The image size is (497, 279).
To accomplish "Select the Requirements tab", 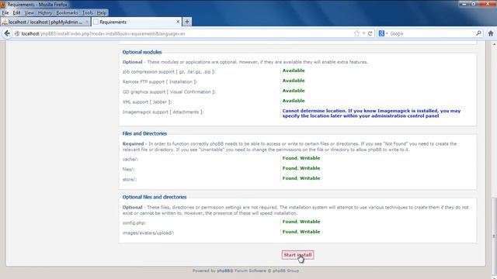I will [x=137, y=22].
